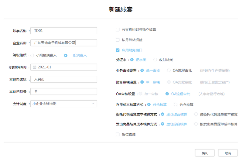Uncheck the 启用财务接口 checkbox

coord(118,50)
